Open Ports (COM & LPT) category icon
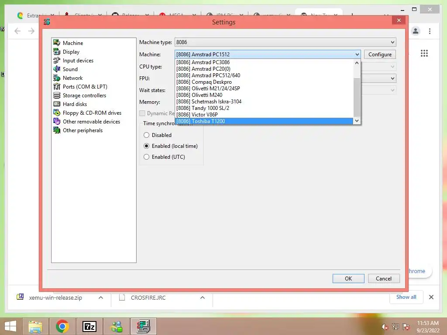The image size is (447, 335). click(x=57, y=87)
